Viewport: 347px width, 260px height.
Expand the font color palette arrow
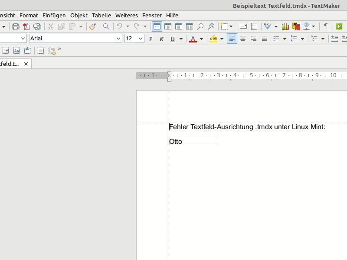(201, 39)
